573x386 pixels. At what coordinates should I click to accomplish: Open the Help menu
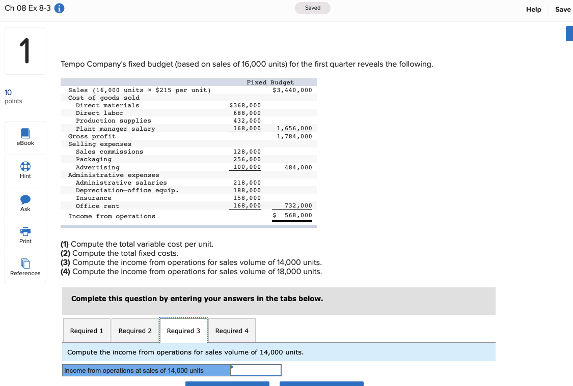[x=533, y=9]
